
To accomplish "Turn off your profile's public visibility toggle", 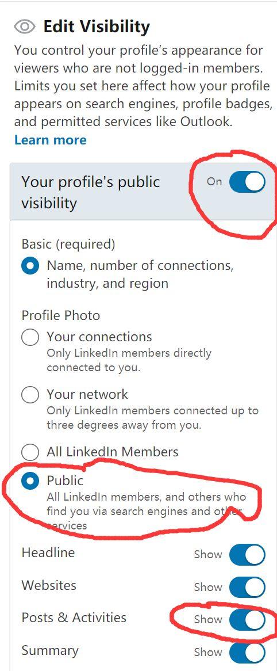I will (x=247, y=182).
